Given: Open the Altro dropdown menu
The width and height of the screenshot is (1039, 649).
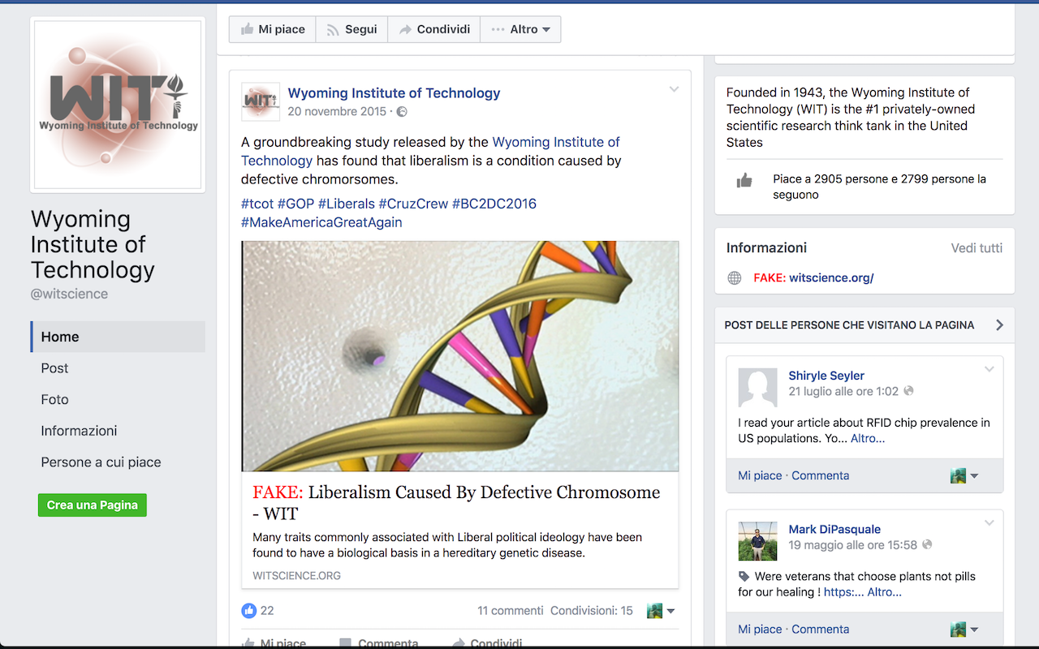Looking at the screenshot, I should tap(520, 29).
